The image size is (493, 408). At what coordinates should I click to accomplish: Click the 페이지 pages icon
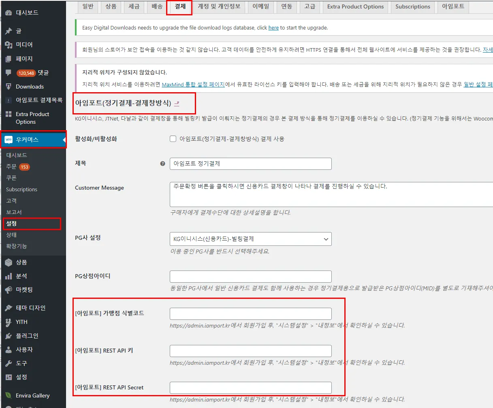[x=9, y=59]
